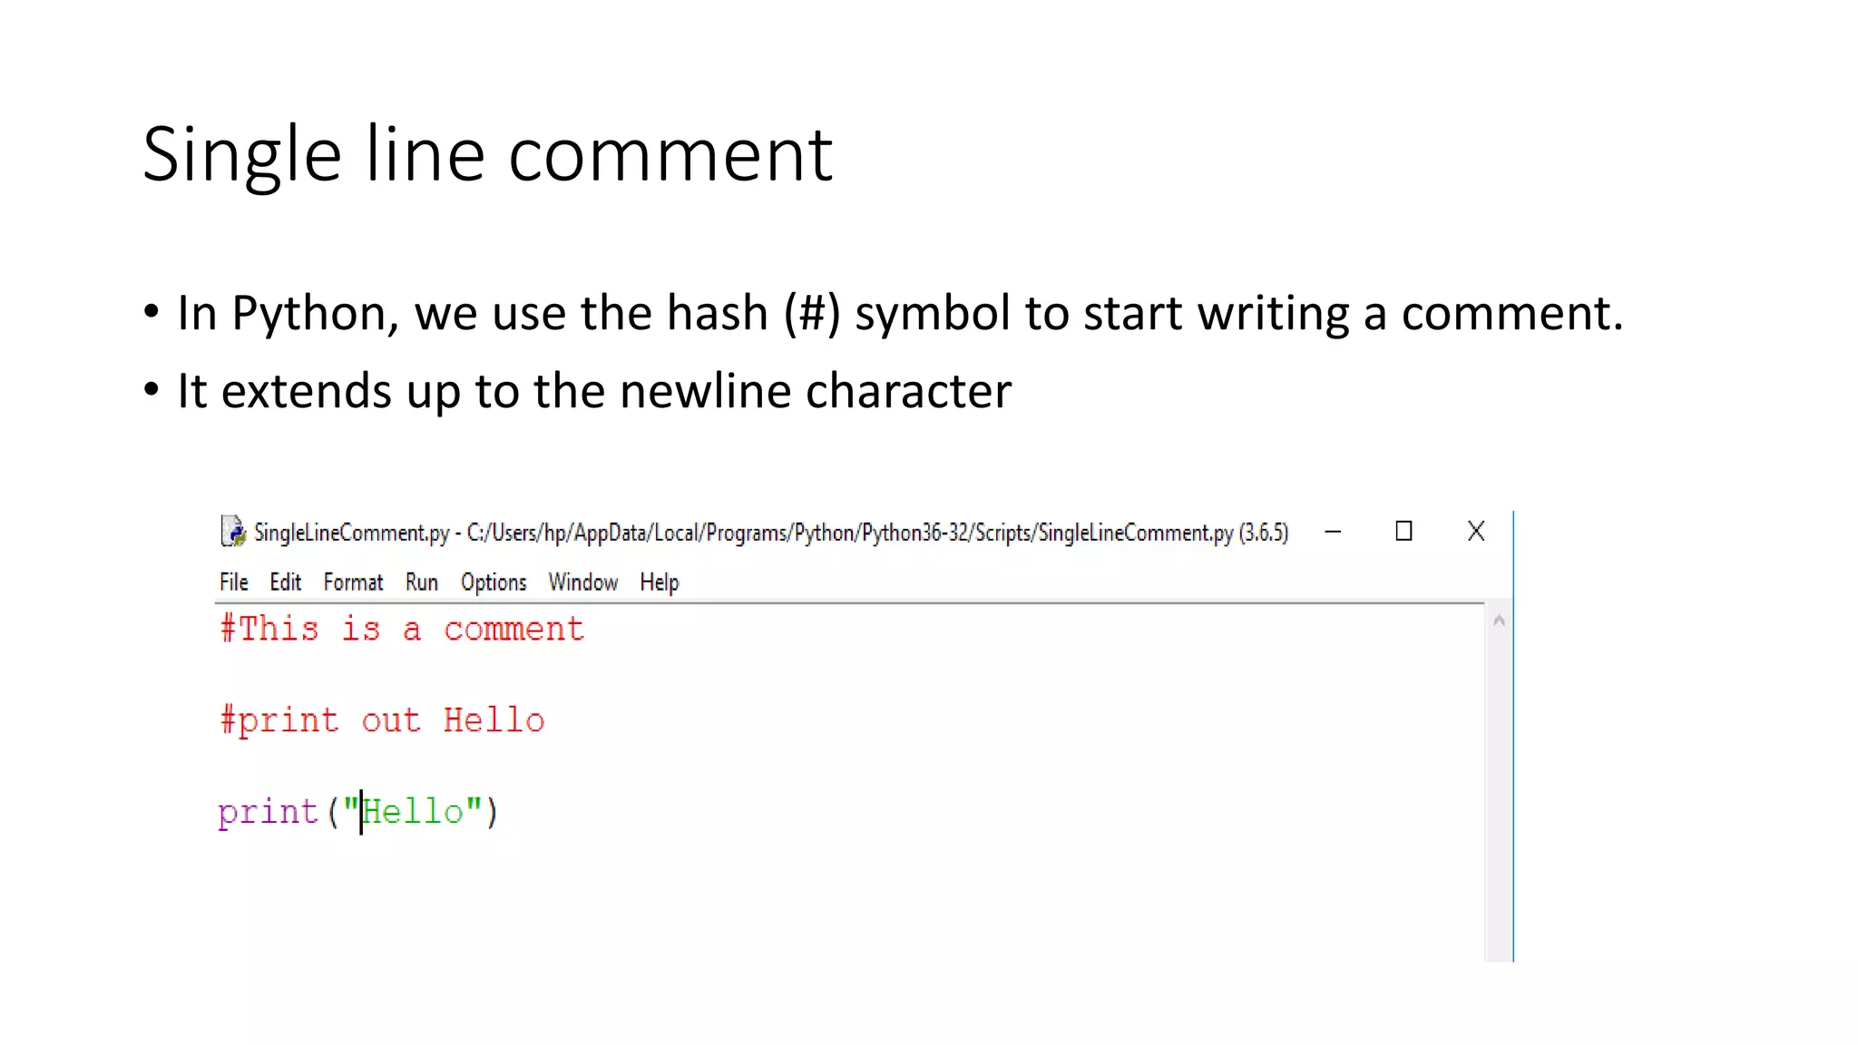Open the Options menu

(494, 582)
